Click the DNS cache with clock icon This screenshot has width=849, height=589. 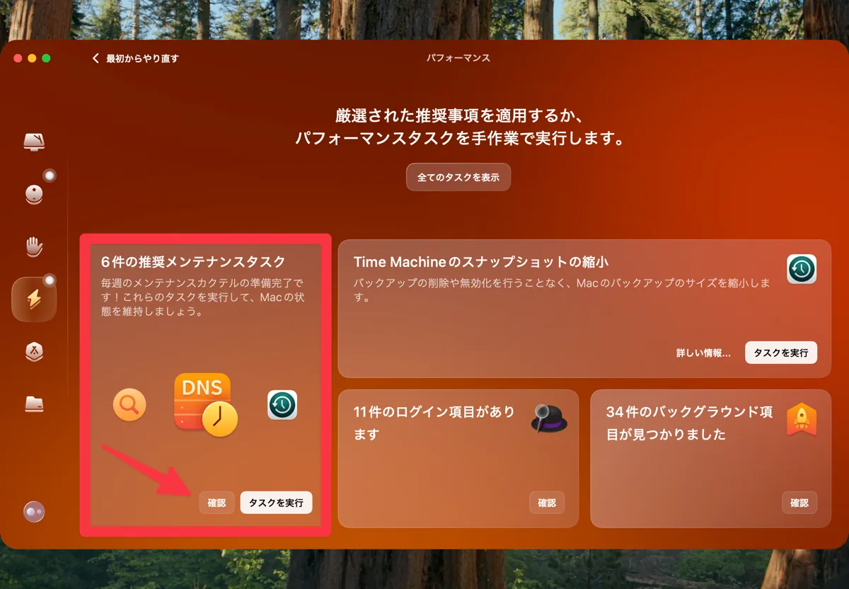[205, 404]
